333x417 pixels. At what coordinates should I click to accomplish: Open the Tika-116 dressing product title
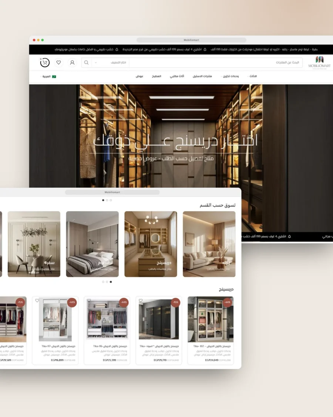[110, 346]
